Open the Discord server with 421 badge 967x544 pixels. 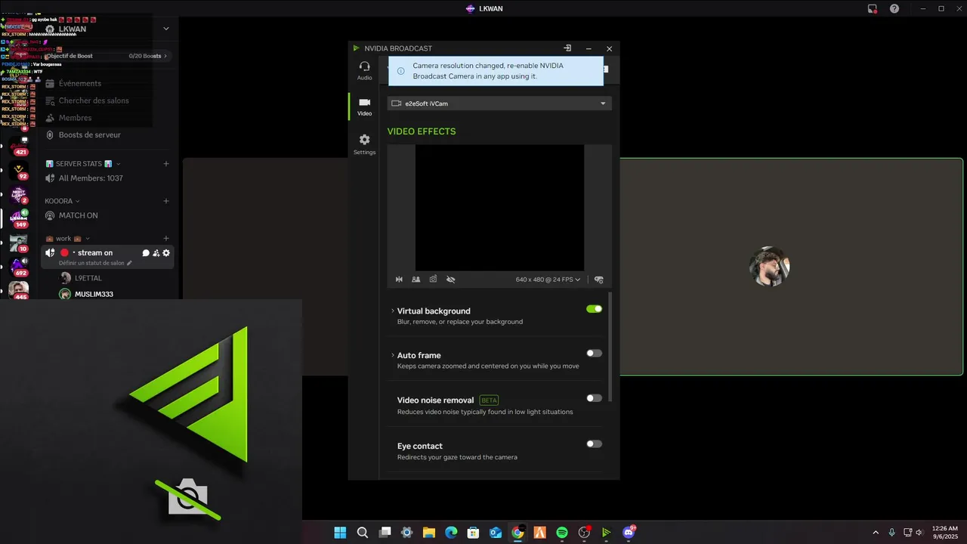(x=19, y=145)
